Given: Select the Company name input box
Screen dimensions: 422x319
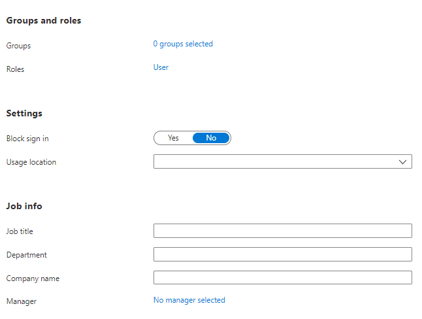Looking at the screenshot, I should (282, 278).
